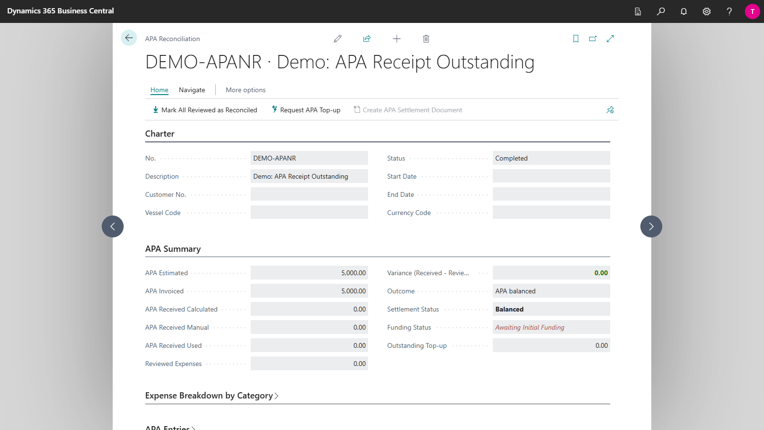Mark All Reviewed as Reconciled

(204, 110)
